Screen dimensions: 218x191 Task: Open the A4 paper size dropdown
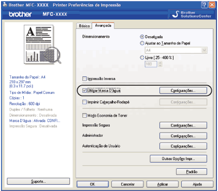176,50
